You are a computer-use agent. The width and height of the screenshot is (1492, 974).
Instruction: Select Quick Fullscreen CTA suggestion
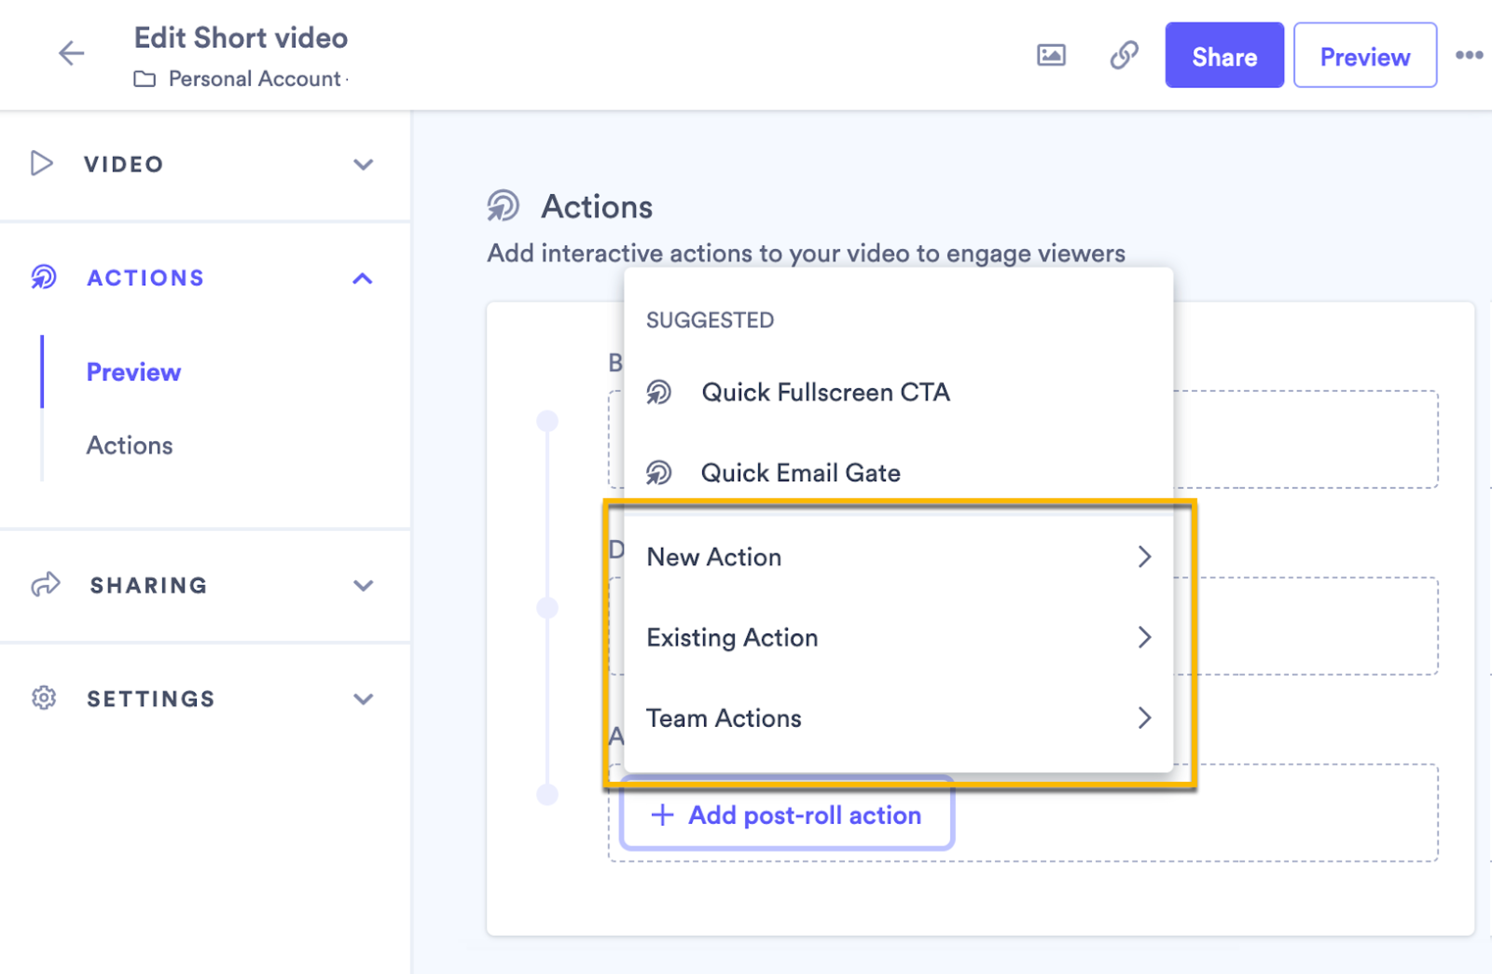point(898,393)
